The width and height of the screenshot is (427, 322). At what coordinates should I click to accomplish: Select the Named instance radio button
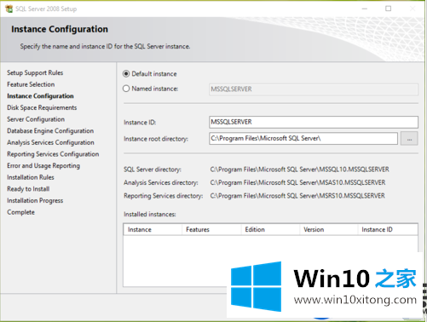pyautogui.click(x=126, y=89)
